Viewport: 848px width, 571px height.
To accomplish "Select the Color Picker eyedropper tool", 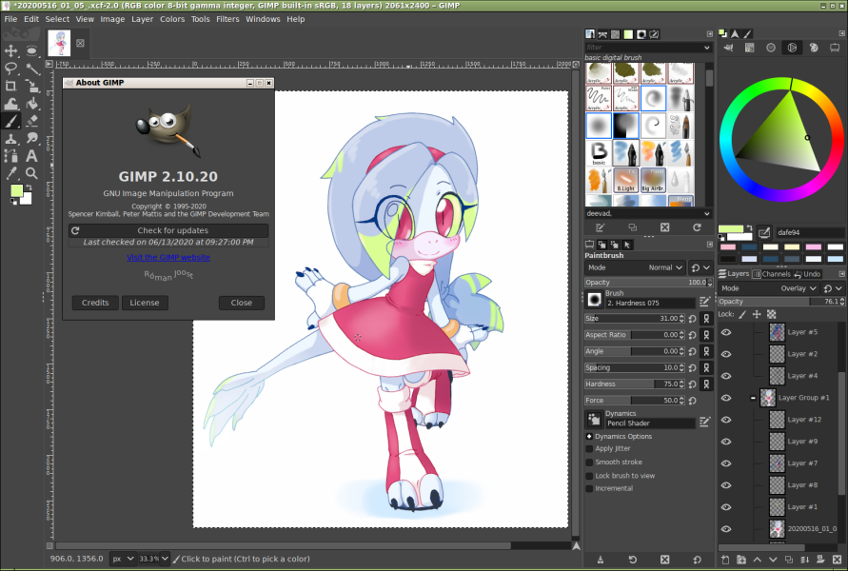I will coord(10,173).
